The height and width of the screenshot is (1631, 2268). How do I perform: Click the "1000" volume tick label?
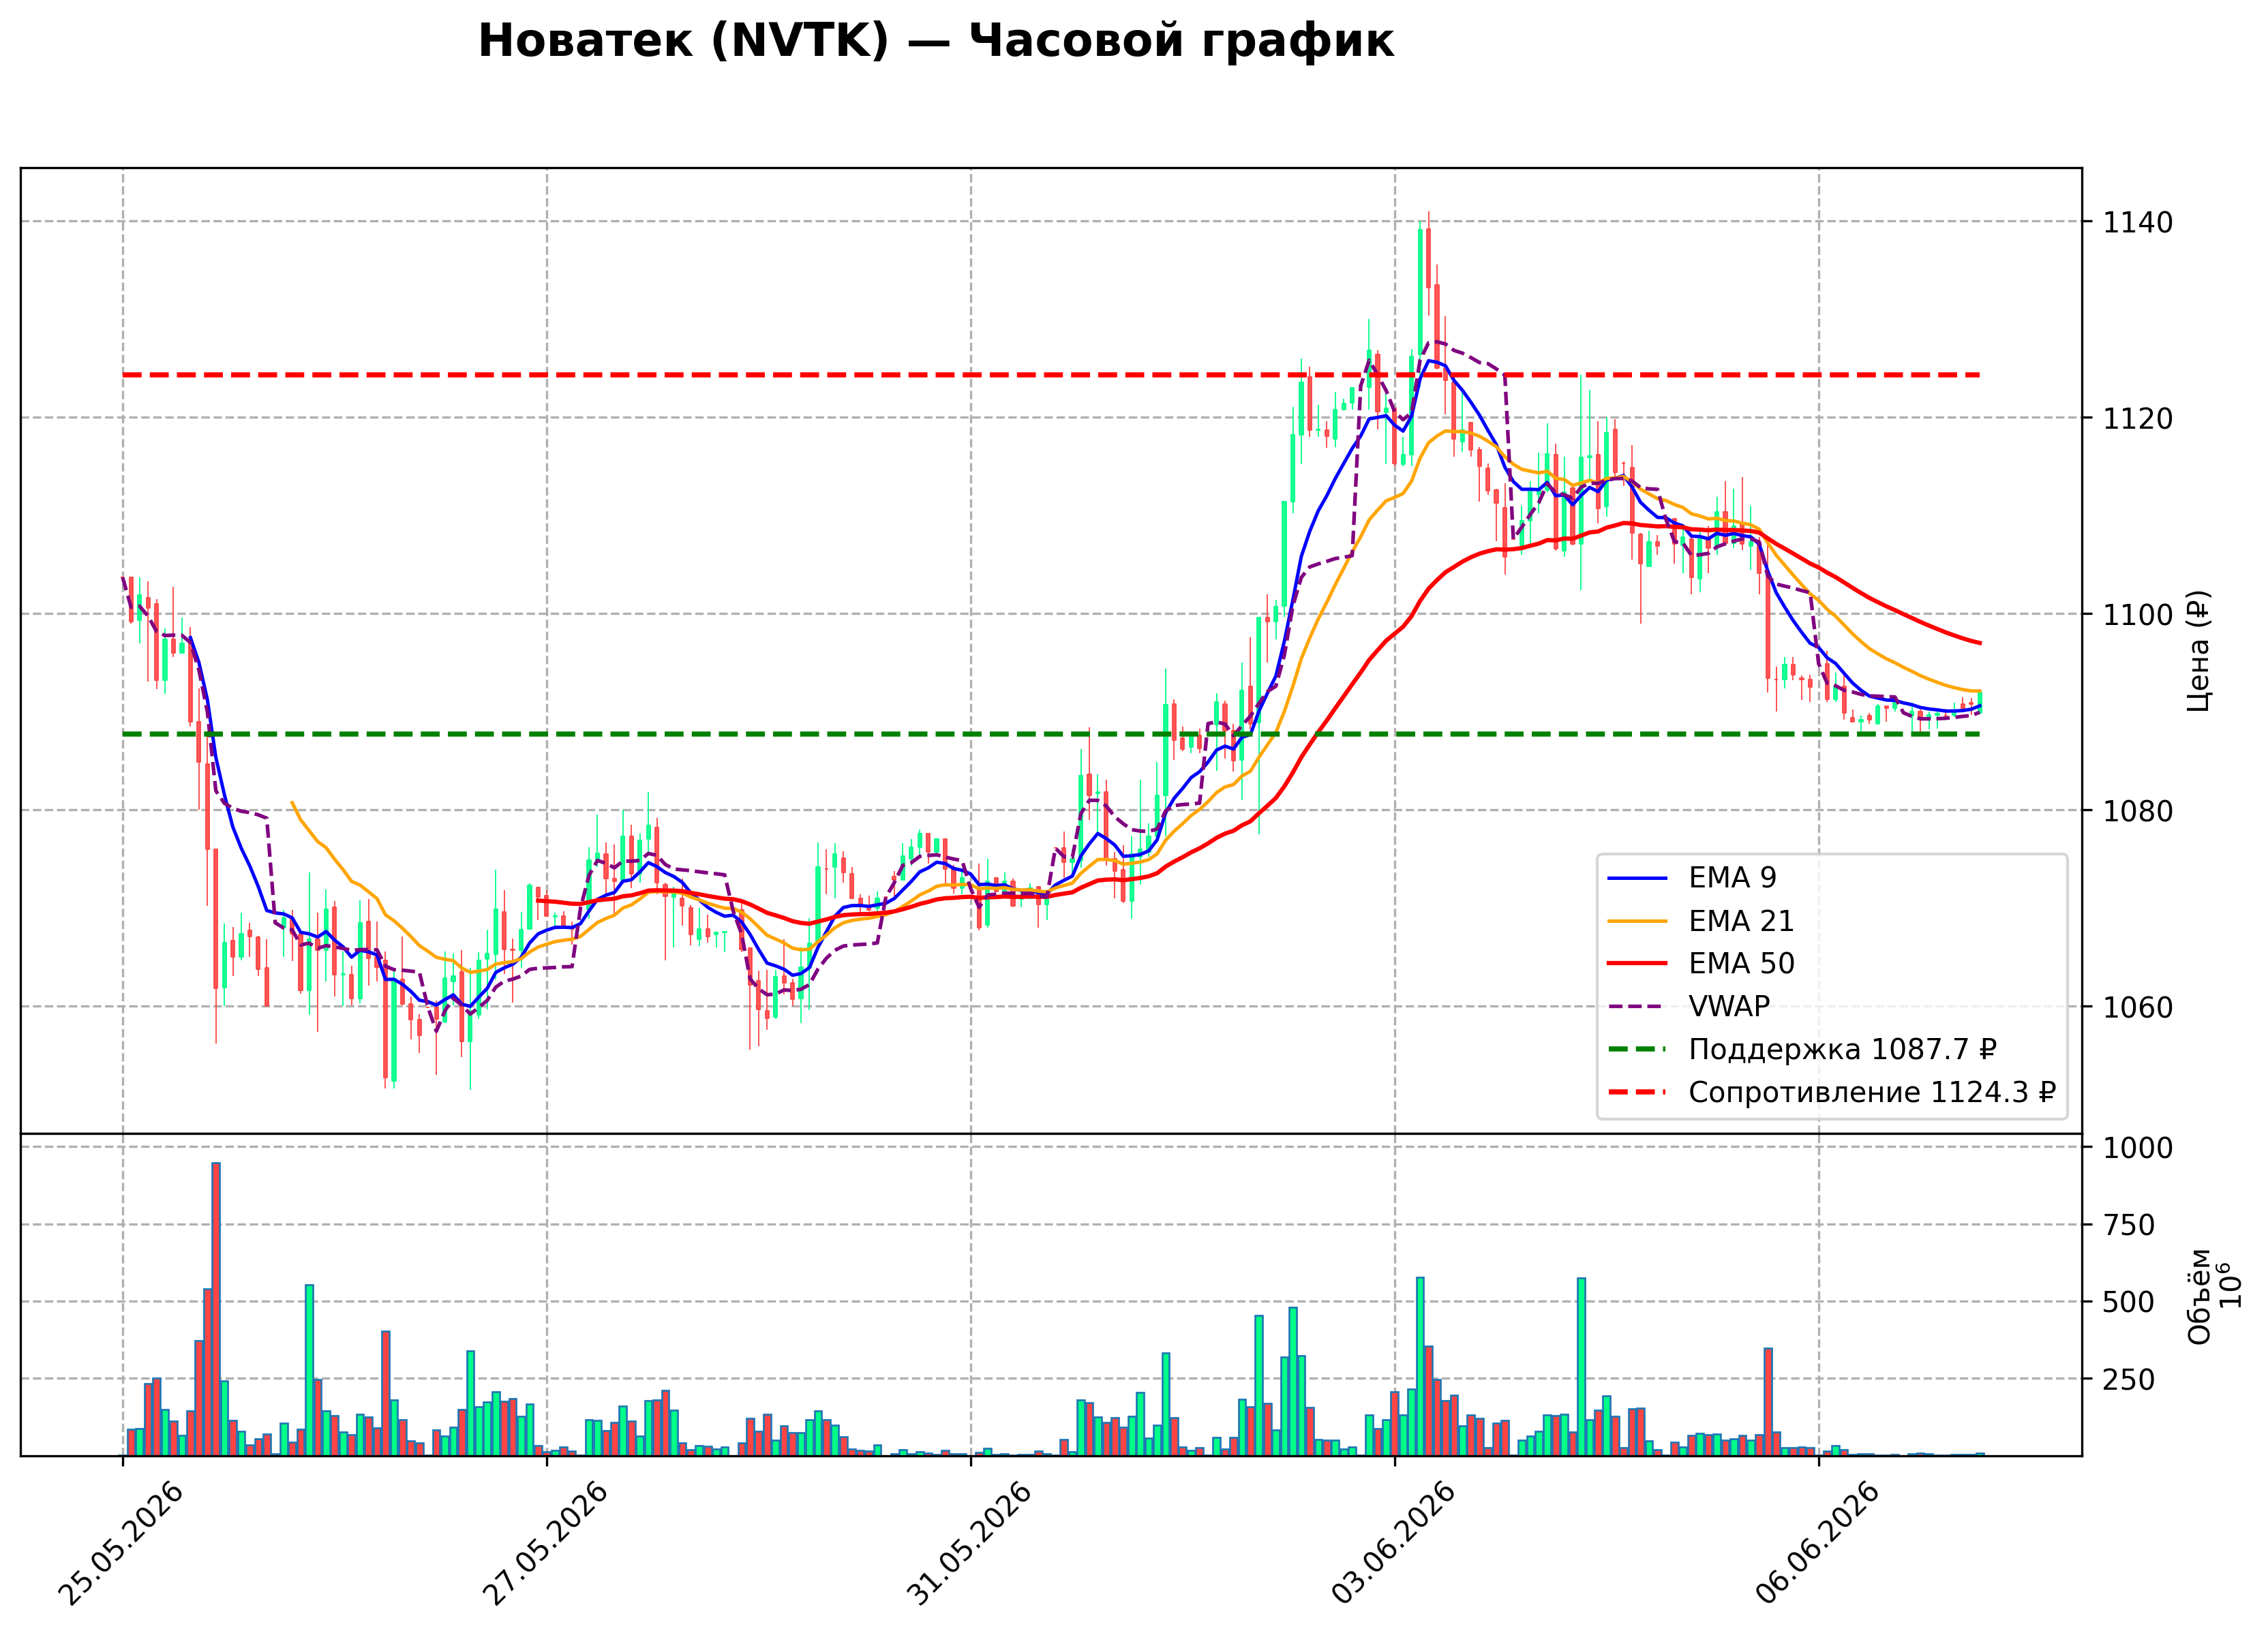click(2137, 1148)
